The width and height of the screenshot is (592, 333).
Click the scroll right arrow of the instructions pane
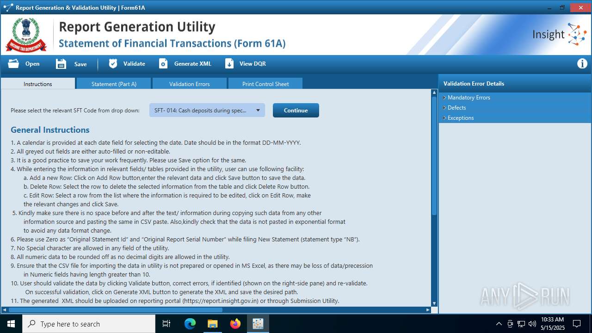428,309
